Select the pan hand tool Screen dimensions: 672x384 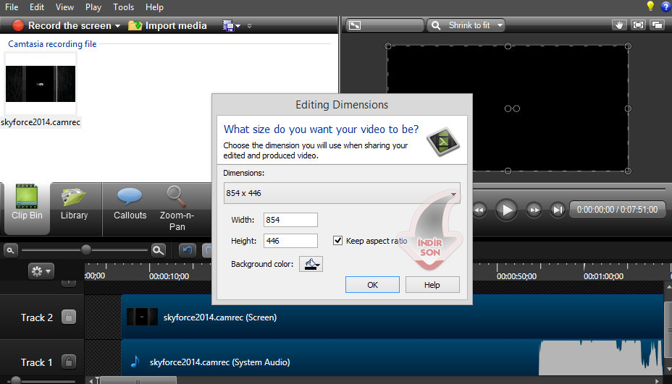point(619,25)
